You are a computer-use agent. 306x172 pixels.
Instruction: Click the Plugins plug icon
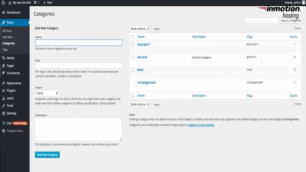(x=3, y=91)
